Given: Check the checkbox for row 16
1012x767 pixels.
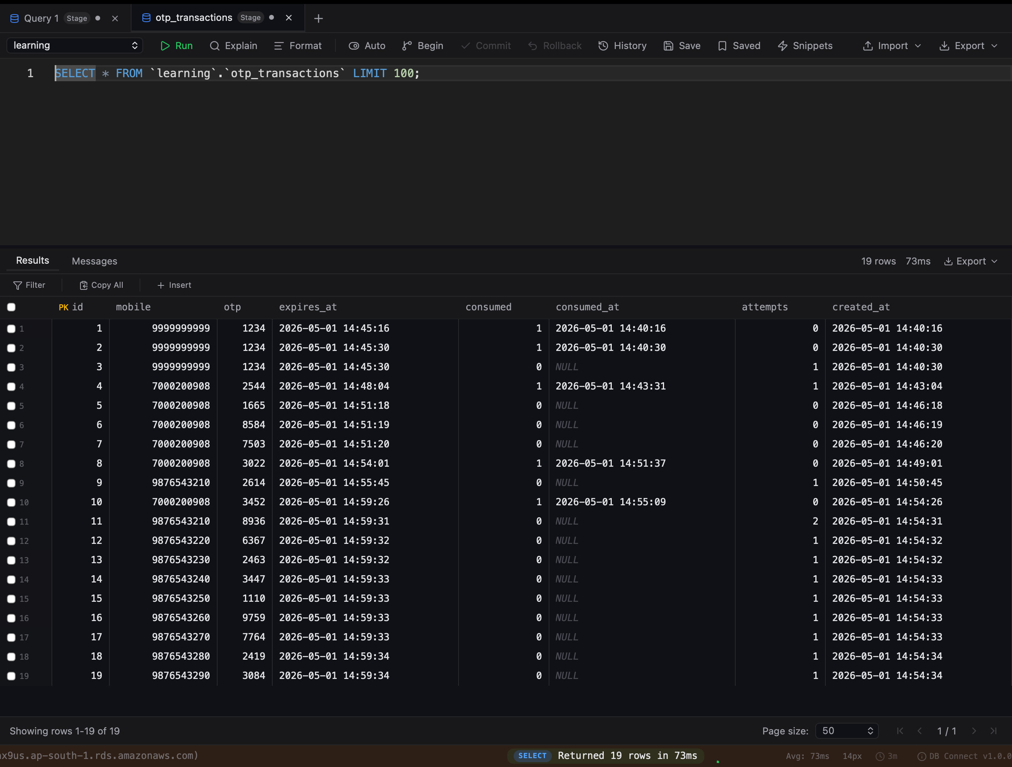Looking at the screenshot, I should pos(11,618).
